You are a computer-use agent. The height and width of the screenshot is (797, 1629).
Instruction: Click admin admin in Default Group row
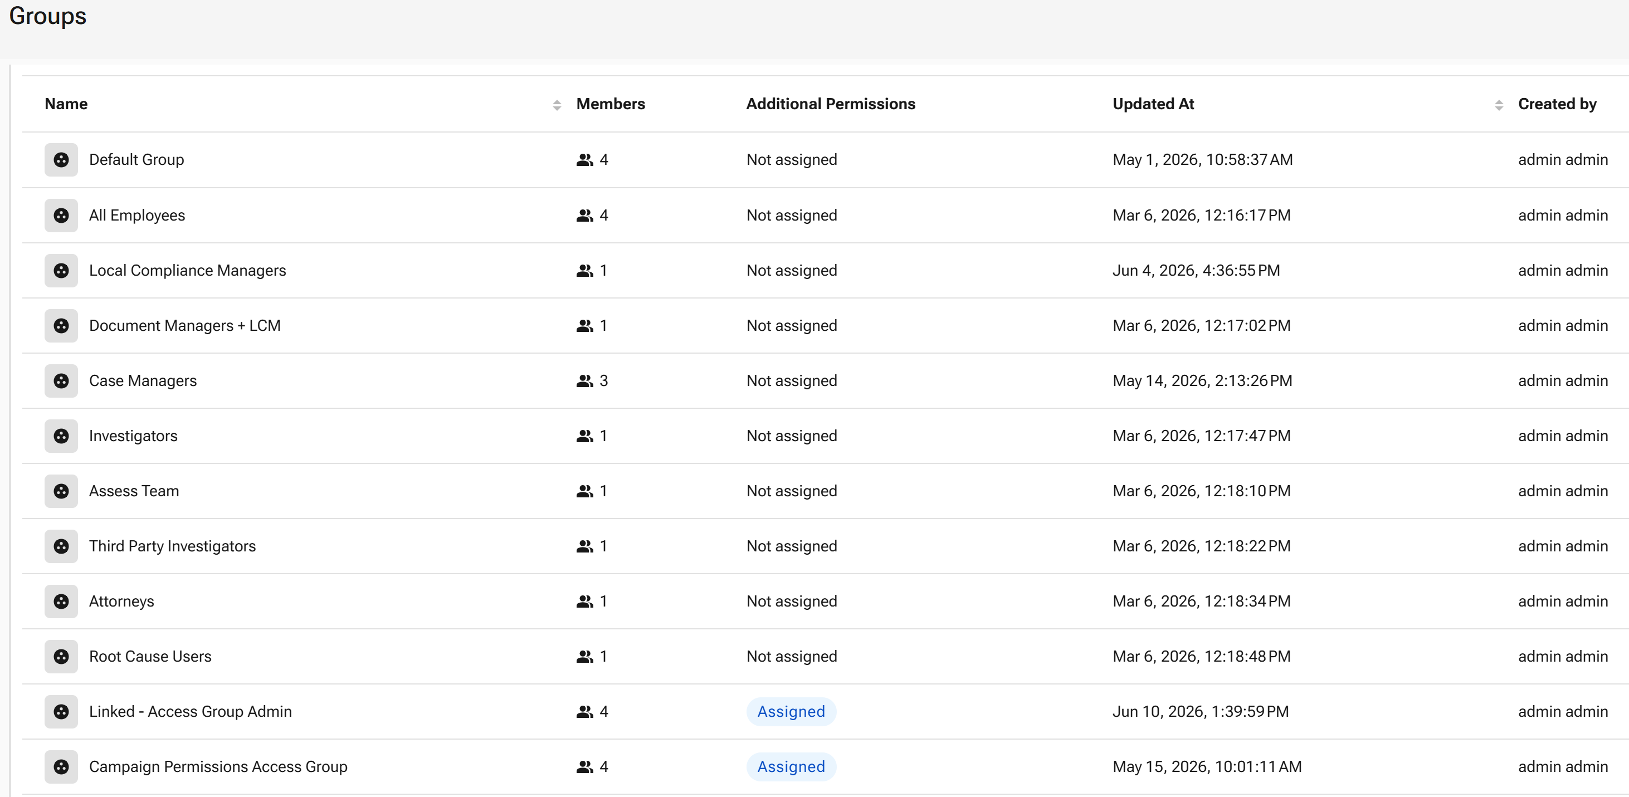click(x=1563, y=160)
